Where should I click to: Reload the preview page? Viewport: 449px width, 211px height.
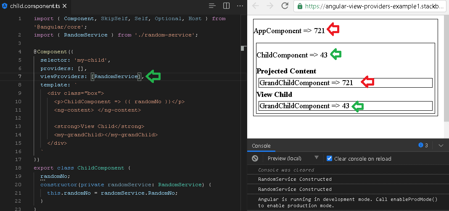pos(285,6)
